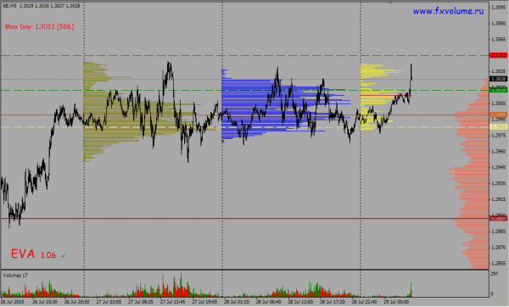Open the www.fxvolume.ru link
509x307 pixels.
pyautogui.click(x=448, y=11)
